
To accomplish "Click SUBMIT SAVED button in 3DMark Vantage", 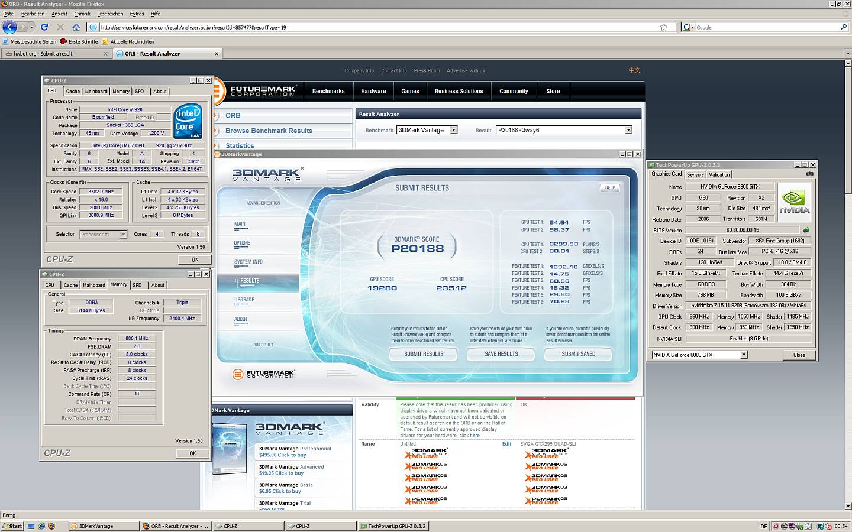I will 579,354.
